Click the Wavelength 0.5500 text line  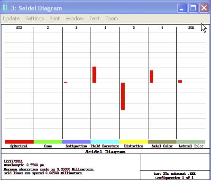pyautogui.click(x=24, y=165)
